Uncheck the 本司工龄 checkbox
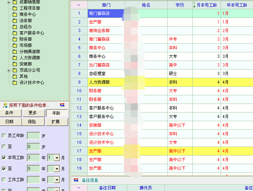The image size is (253, 191). [4, 158]
